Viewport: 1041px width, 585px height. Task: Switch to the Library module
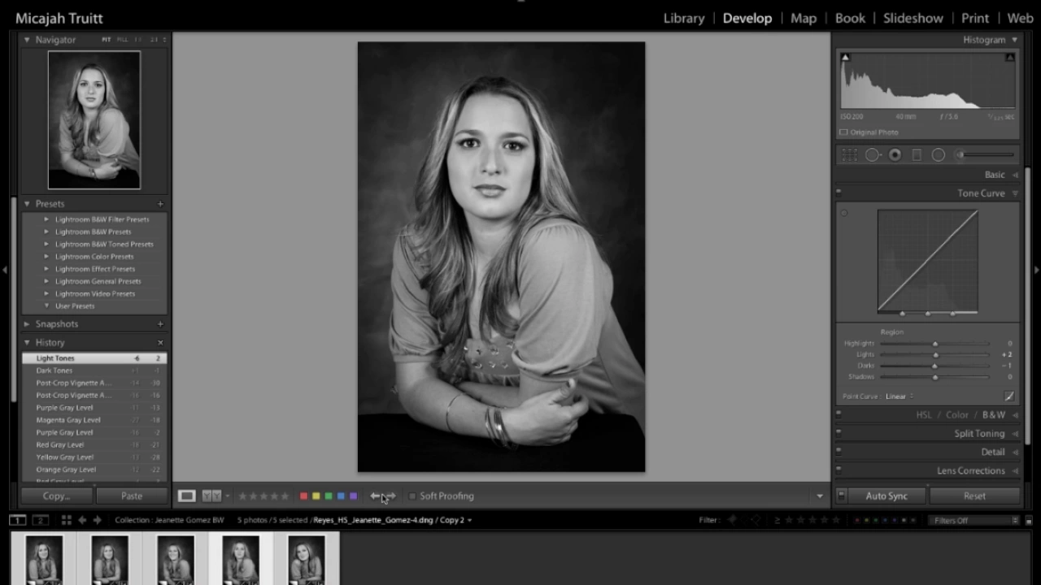click(x=684, y=18)
